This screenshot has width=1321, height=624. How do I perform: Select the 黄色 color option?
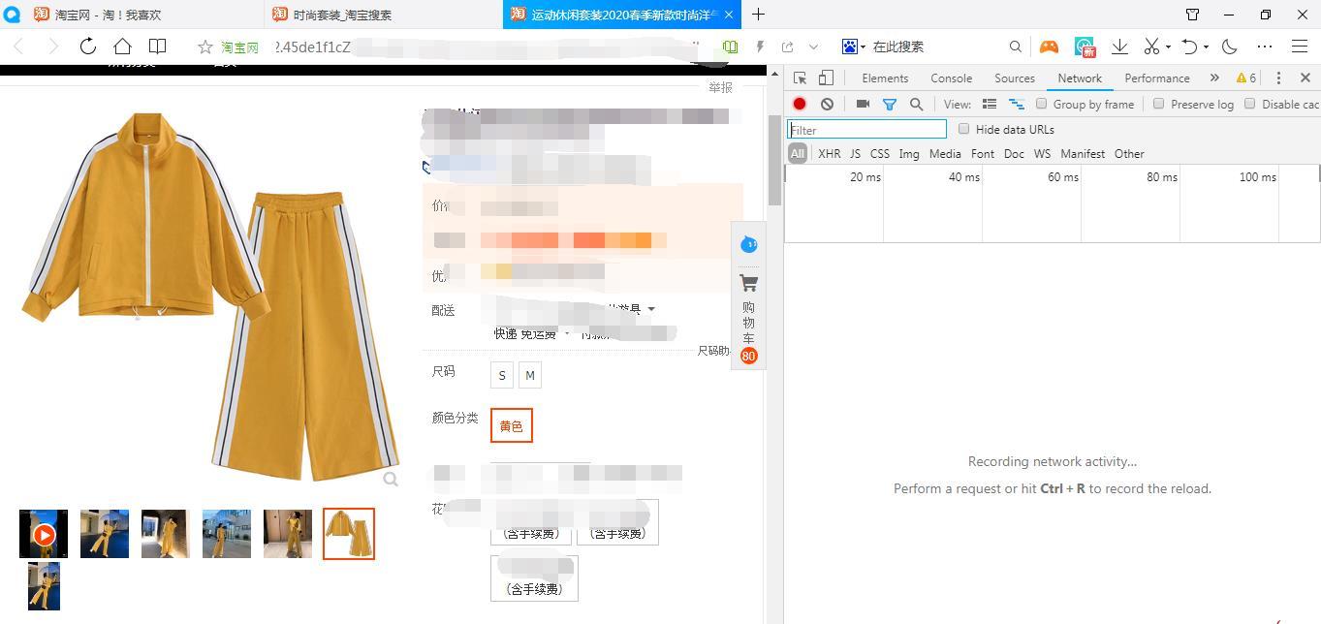point(512,425)
